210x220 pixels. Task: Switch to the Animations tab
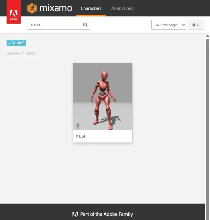pos(122,9)
